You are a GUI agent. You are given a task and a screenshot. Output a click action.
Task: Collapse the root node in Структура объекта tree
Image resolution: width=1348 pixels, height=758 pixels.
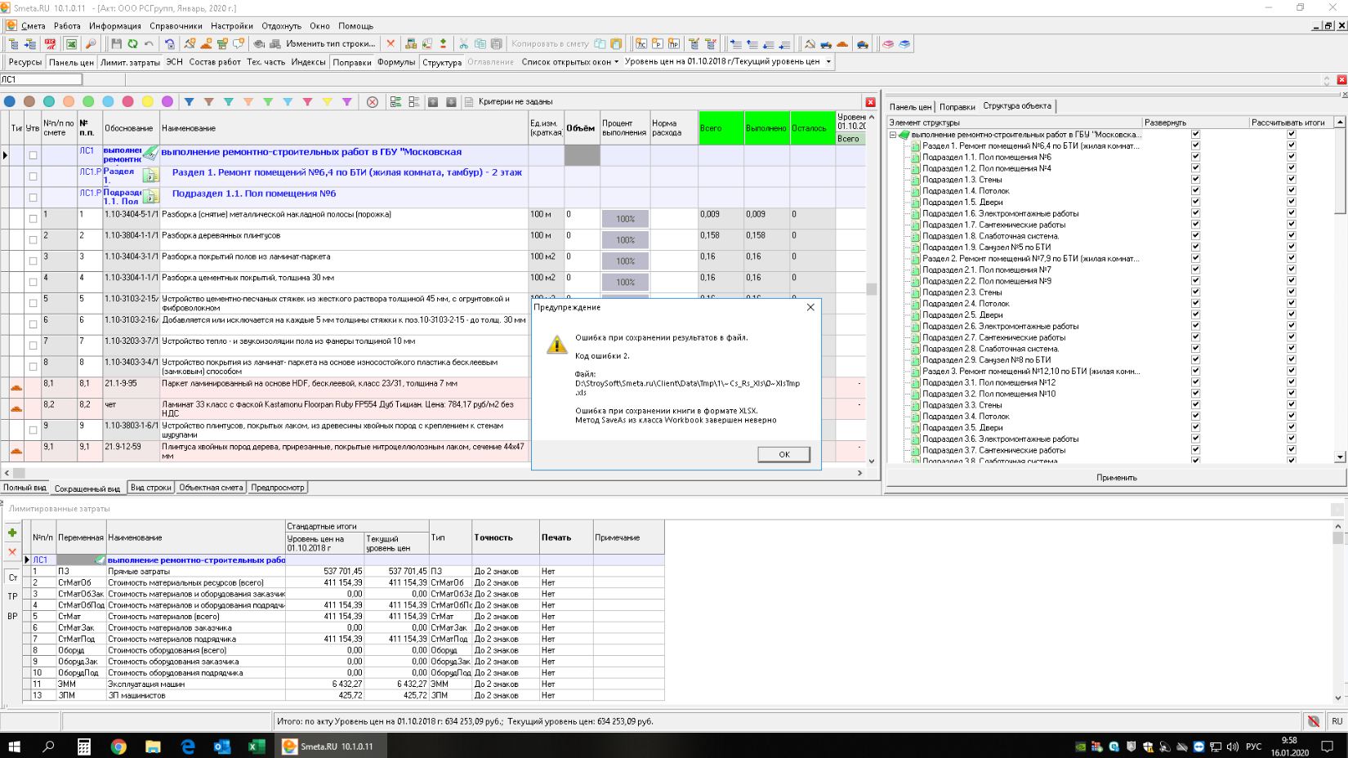pyautogui.click(x=893, y=135)
